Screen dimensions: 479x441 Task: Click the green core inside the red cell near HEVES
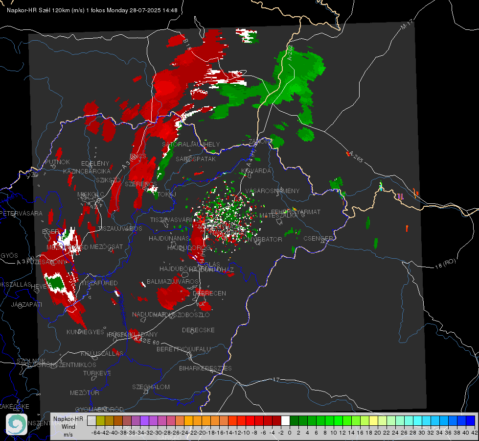click(56, 282)
